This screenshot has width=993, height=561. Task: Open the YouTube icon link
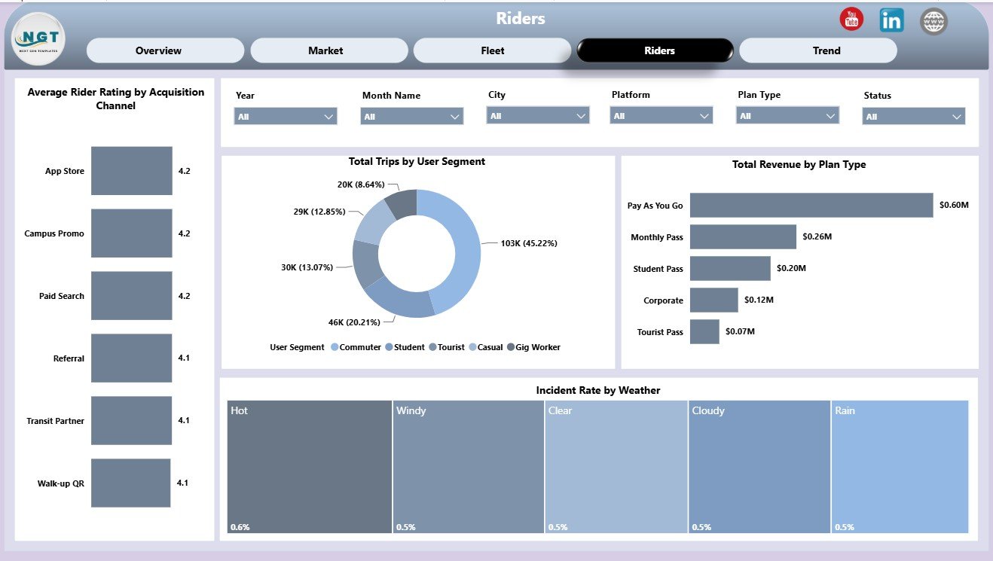click(x=851, y=20)
